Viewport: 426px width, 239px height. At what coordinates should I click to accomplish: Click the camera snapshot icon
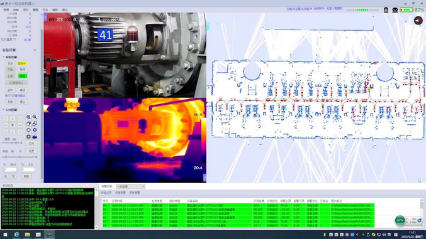tap(28, 137)
